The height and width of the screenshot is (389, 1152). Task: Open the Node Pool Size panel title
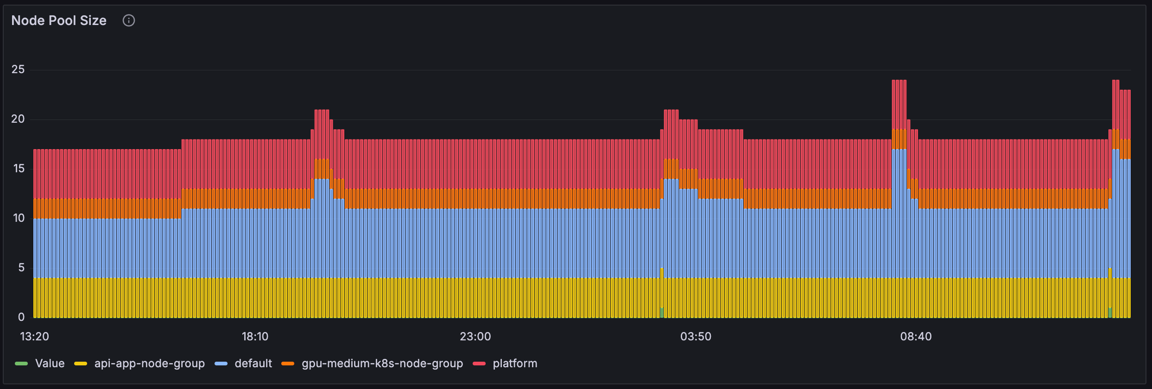[59, 20]
